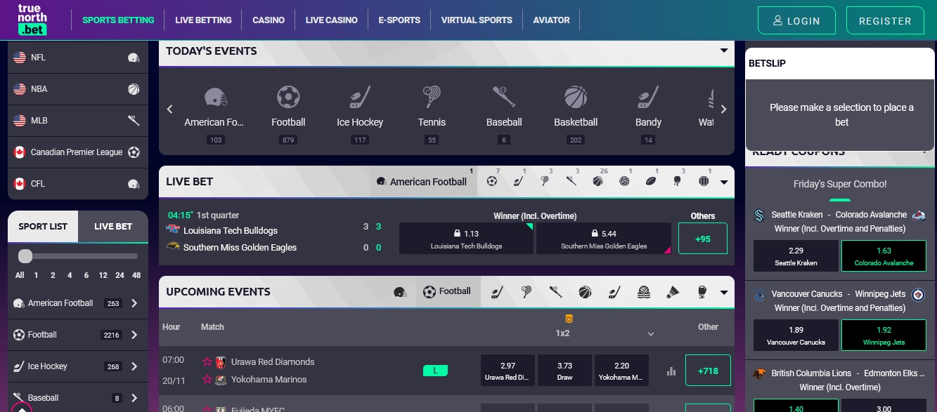Choose boxing glove icon in Upcoming Events

coord(702,292)
